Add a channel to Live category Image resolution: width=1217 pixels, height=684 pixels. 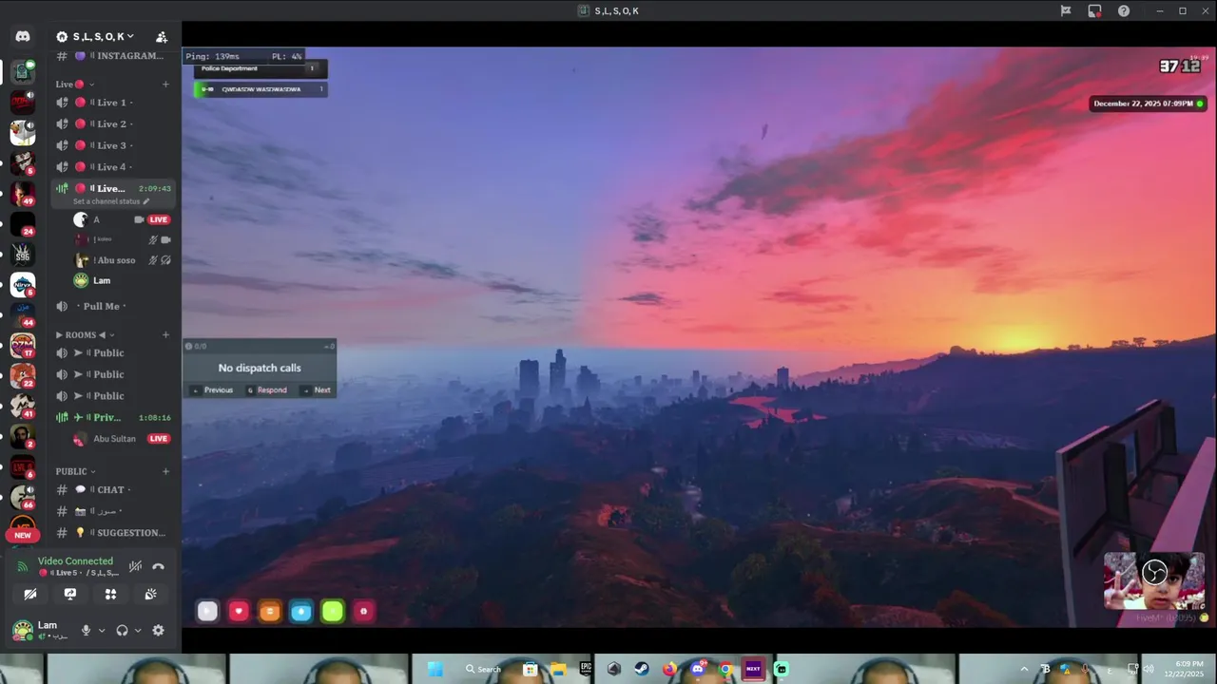coord(165,84)
